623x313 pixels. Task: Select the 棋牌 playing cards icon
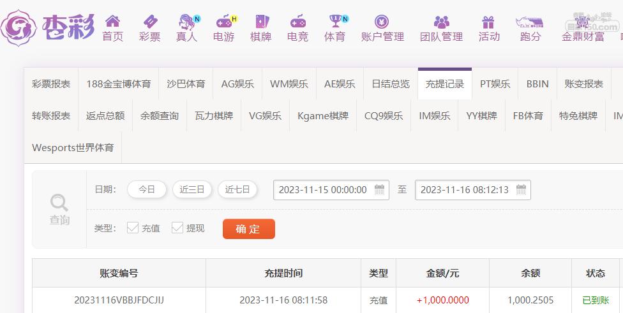click(262, 22)
